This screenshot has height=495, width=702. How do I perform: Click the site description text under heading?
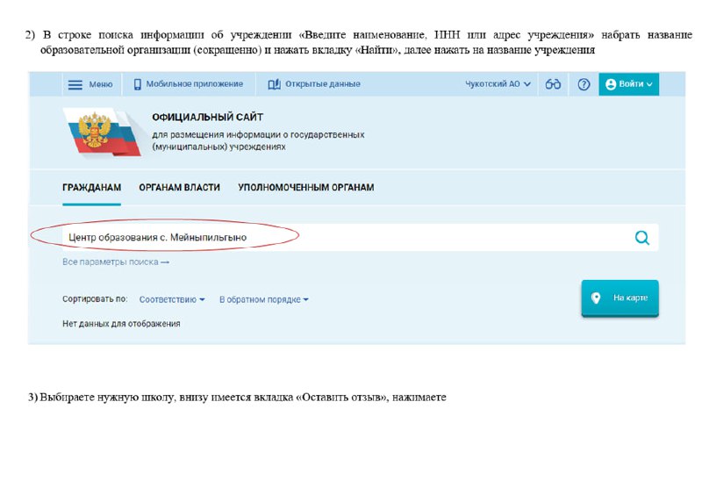point(258,140)
